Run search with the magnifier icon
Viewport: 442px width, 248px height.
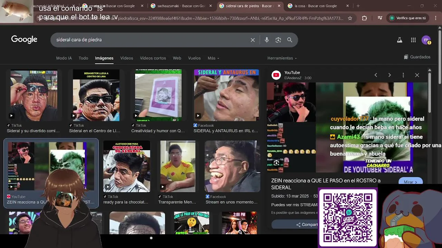coord(290,40)
